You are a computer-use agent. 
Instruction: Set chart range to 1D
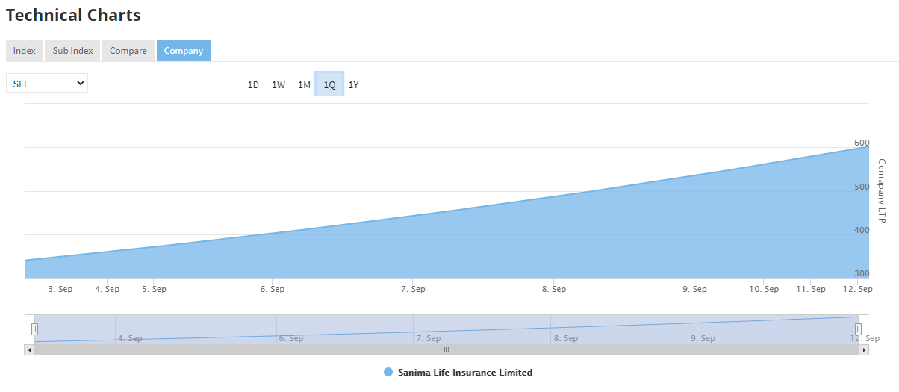(x=253, y=85)
